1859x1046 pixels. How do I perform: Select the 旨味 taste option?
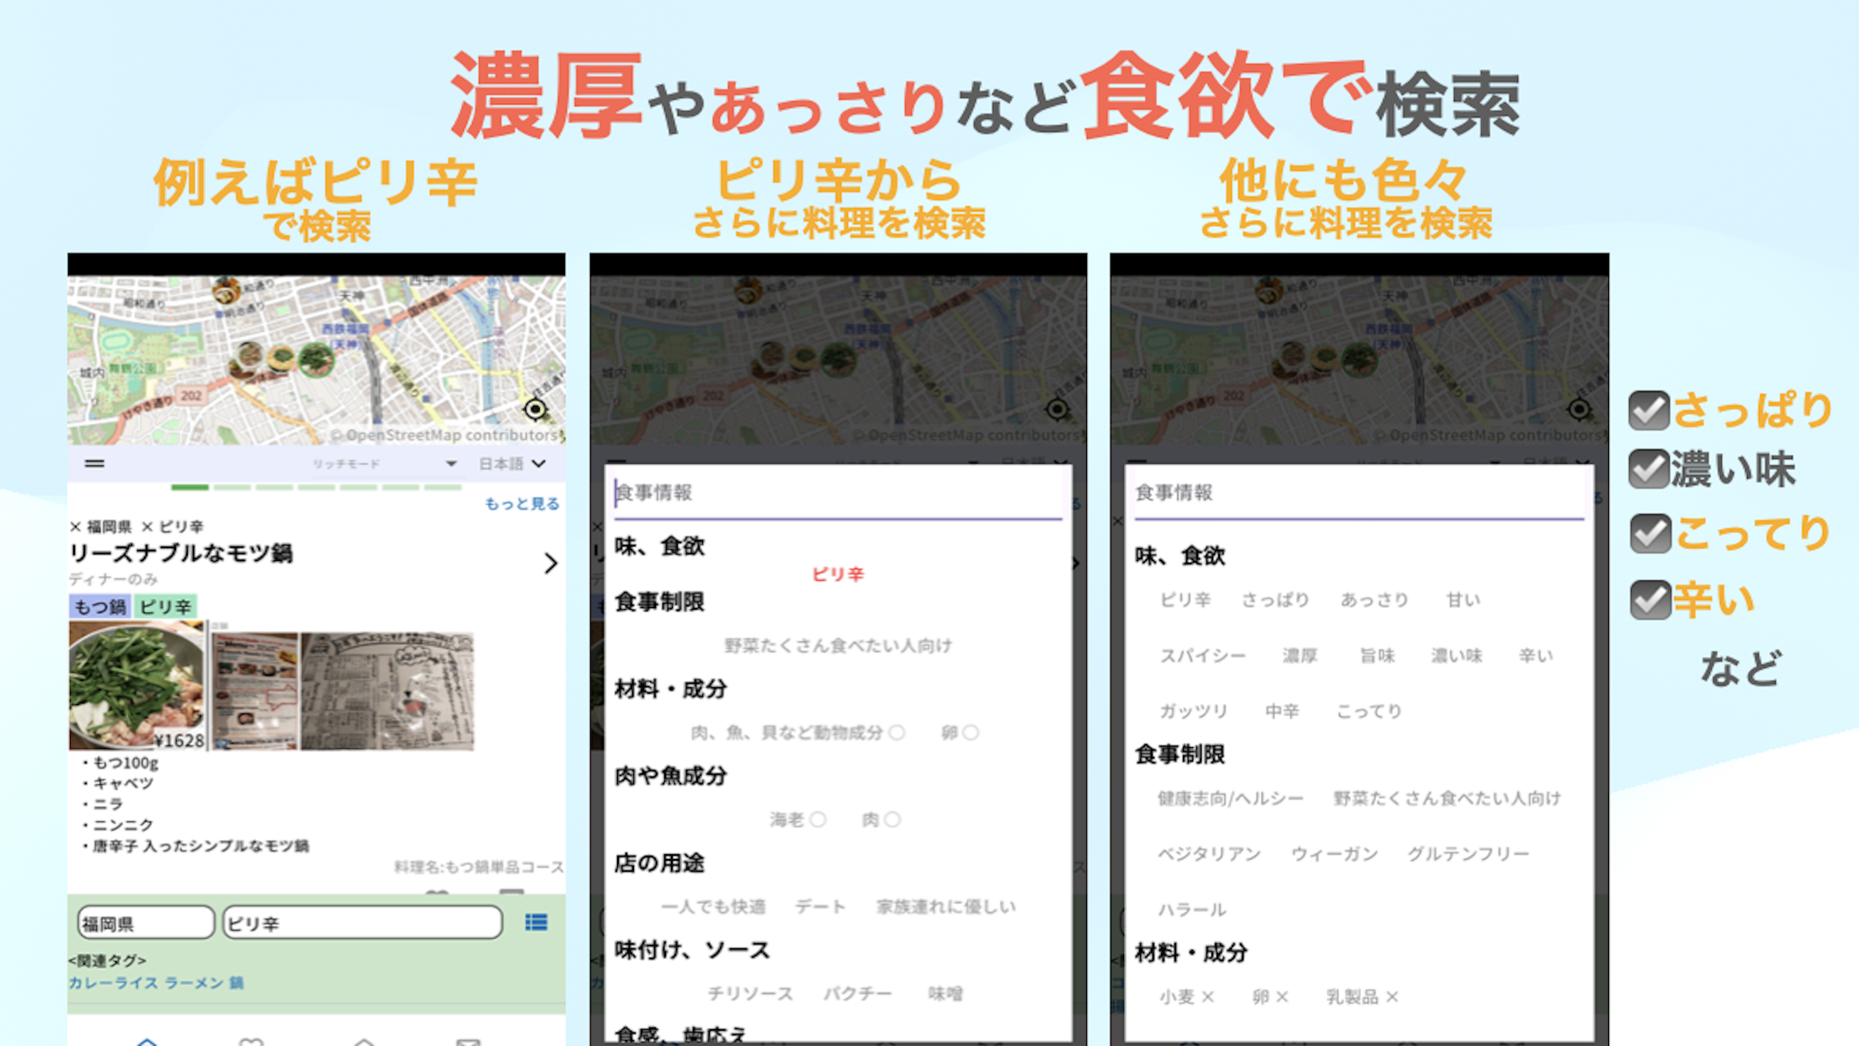[x=1377, y=656]
